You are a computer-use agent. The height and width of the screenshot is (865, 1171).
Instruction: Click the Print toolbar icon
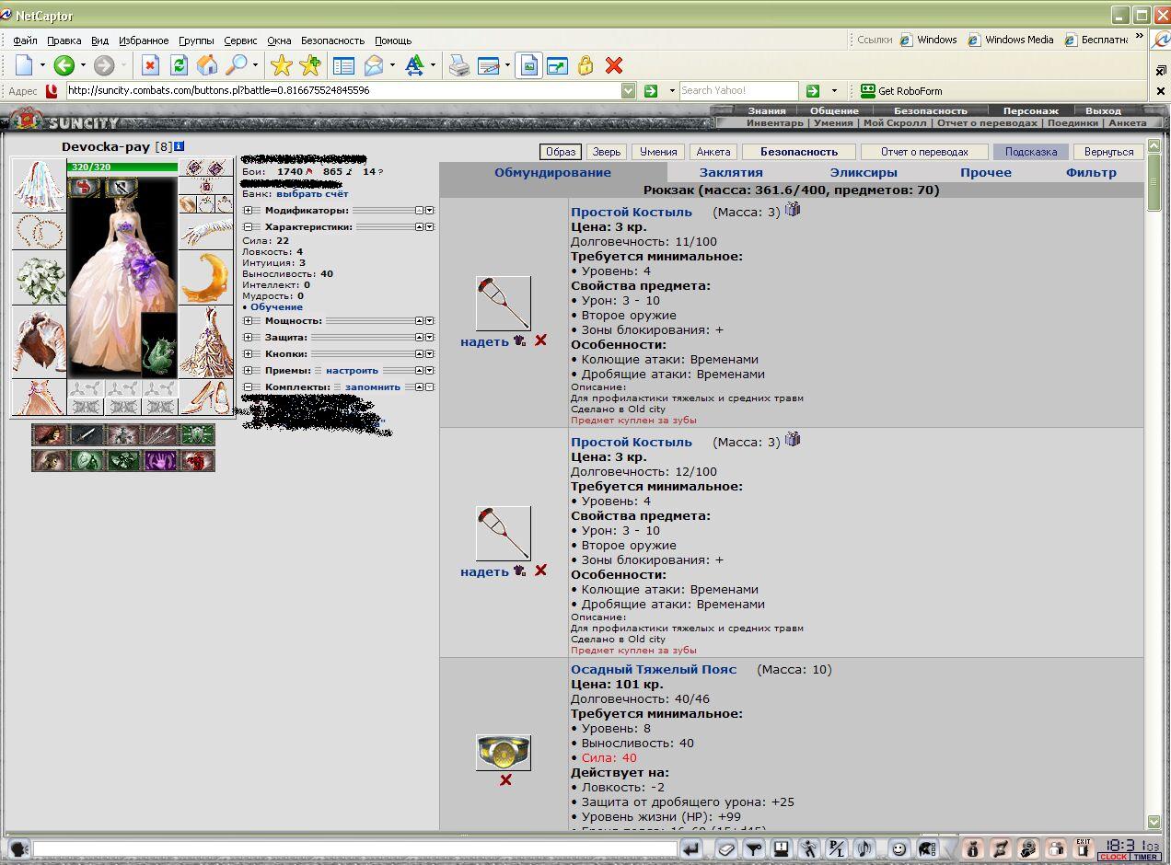tap(458, 64)
